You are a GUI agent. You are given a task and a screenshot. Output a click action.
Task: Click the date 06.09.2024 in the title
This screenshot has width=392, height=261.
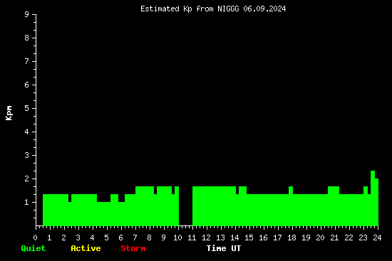click(264, 9)
